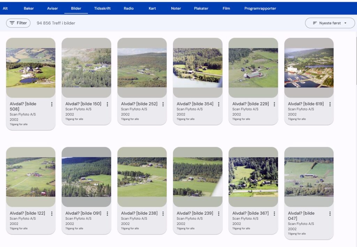
Task: Go to the Kart tab
Action: pyautogui.click(x=152, y=8)
